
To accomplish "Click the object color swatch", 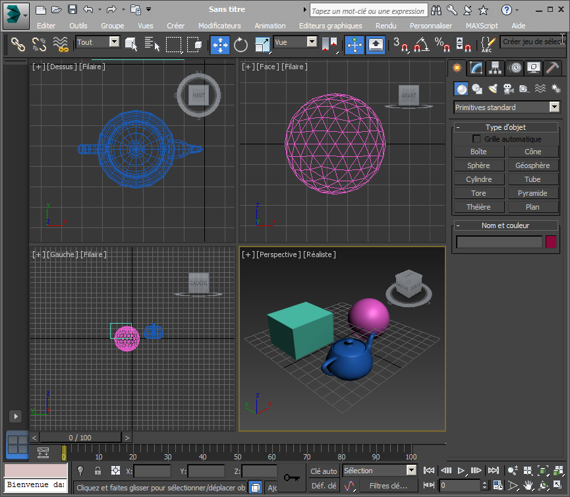I will click(x=551, y=242).
